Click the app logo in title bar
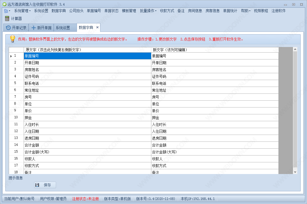 [x=4, y=4]
